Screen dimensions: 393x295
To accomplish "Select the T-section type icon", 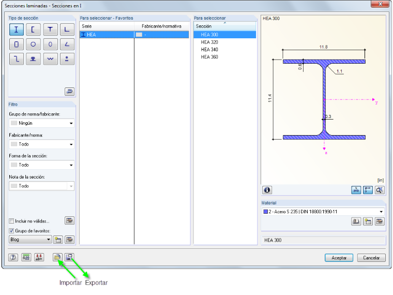I will tap(50, 30).
